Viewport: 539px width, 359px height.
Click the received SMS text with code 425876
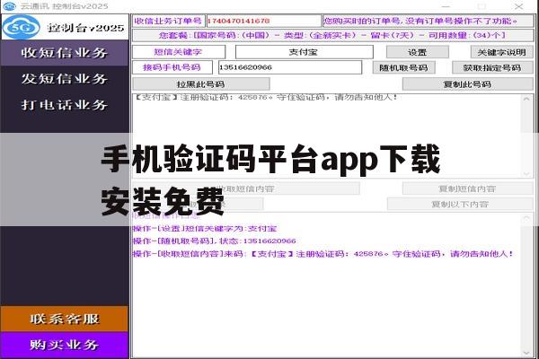click(265, 97)
